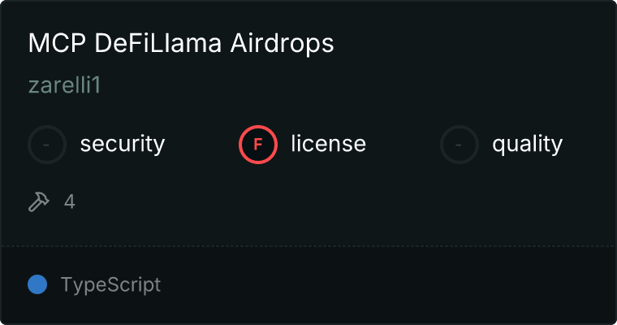Click blank area right of tool count
Screen dimensions: 617x325
pyautogui.click(x=325, y=201)
